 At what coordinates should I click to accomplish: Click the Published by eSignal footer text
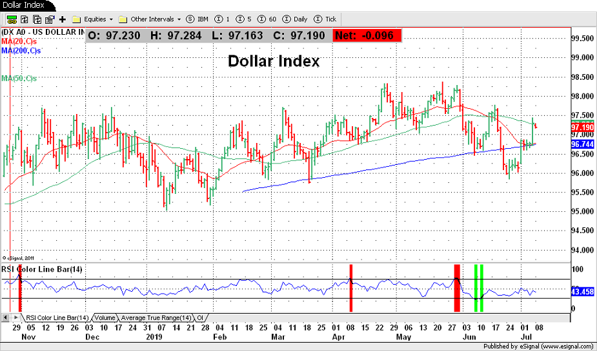point(538,346)
